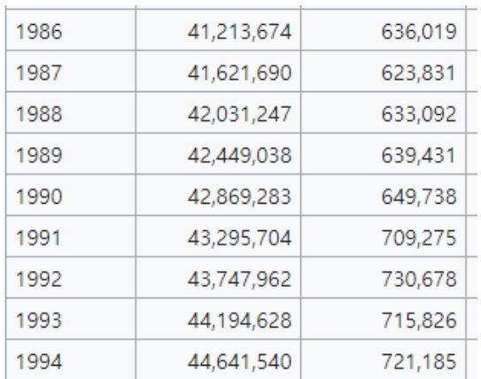Image resolution: width=481 pixels, height=379 pixels.
Task: Click the cell showing 730,678
Action: click(384, 277)
